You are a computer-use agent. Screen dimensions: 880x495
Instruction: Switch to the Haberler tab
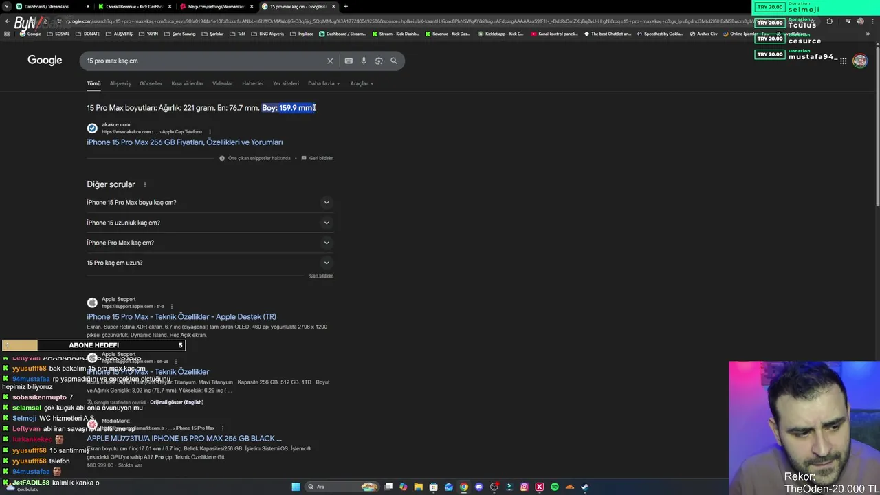click(252, 83)
